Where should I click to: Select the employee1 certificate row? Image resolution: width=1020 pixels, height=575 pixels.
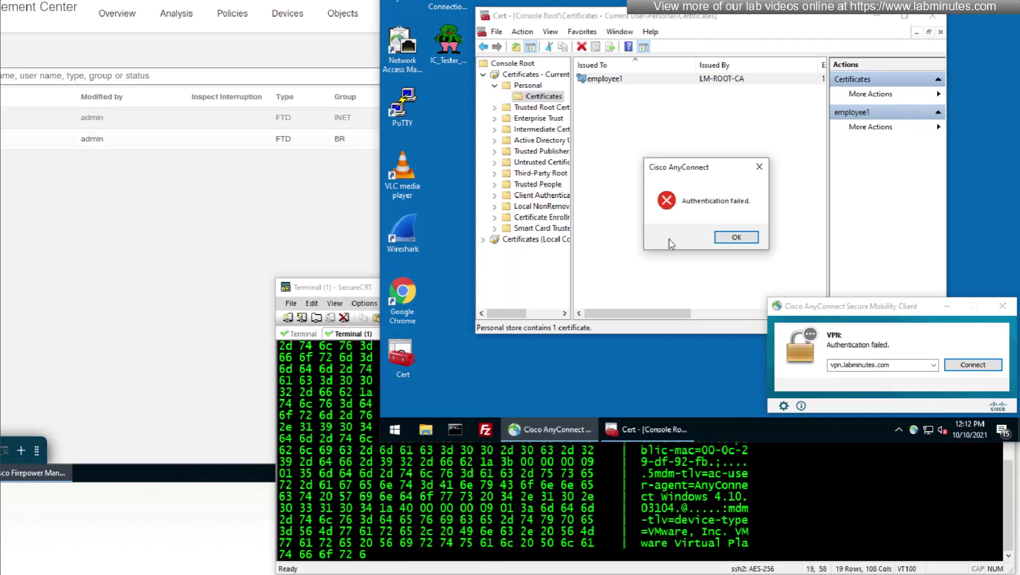[604, 79]
